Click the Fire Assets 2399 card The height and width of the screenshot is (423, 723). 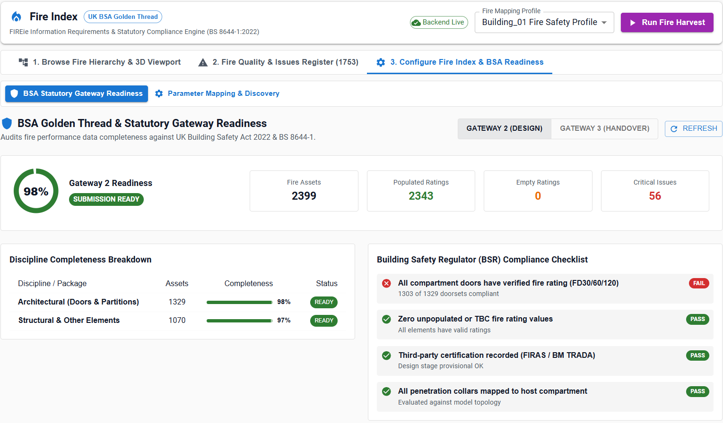(304, 191)
